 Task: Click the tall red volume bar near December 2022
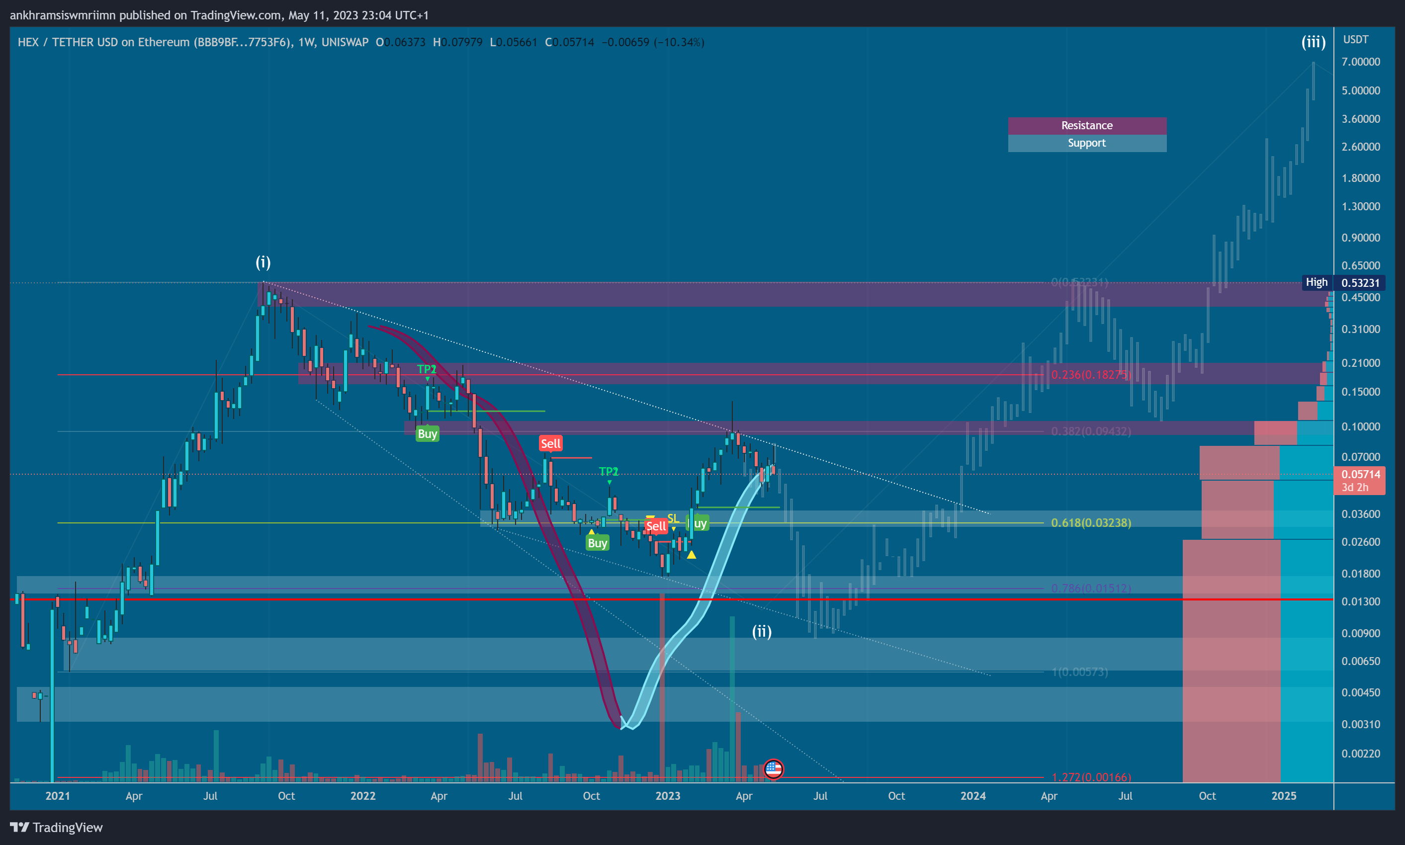pos(662,687)
